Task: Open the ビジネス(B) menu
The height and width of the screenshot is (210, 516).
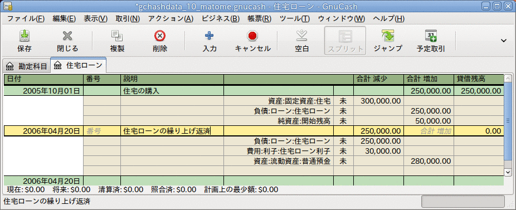Action: 221,19
